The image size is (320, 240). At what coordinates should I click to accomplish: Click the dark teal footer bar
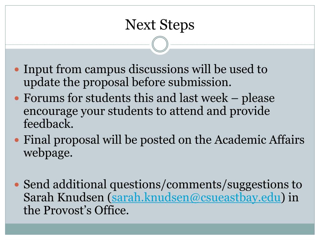[x=160, y=229]
